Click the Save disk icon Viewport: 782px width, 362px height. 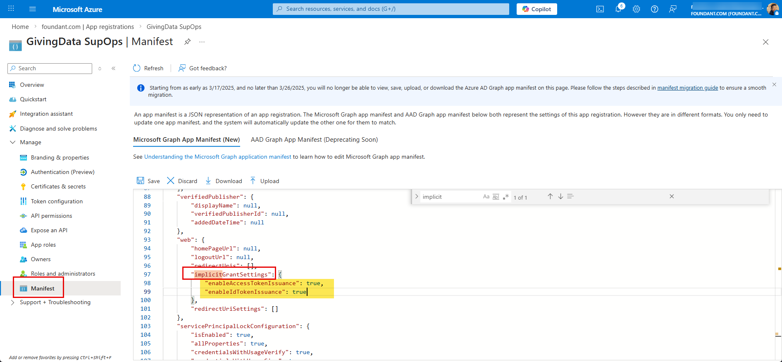point(141,181)
